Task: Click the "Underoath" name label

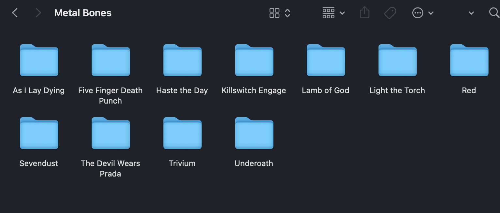Action: (254, 163)
